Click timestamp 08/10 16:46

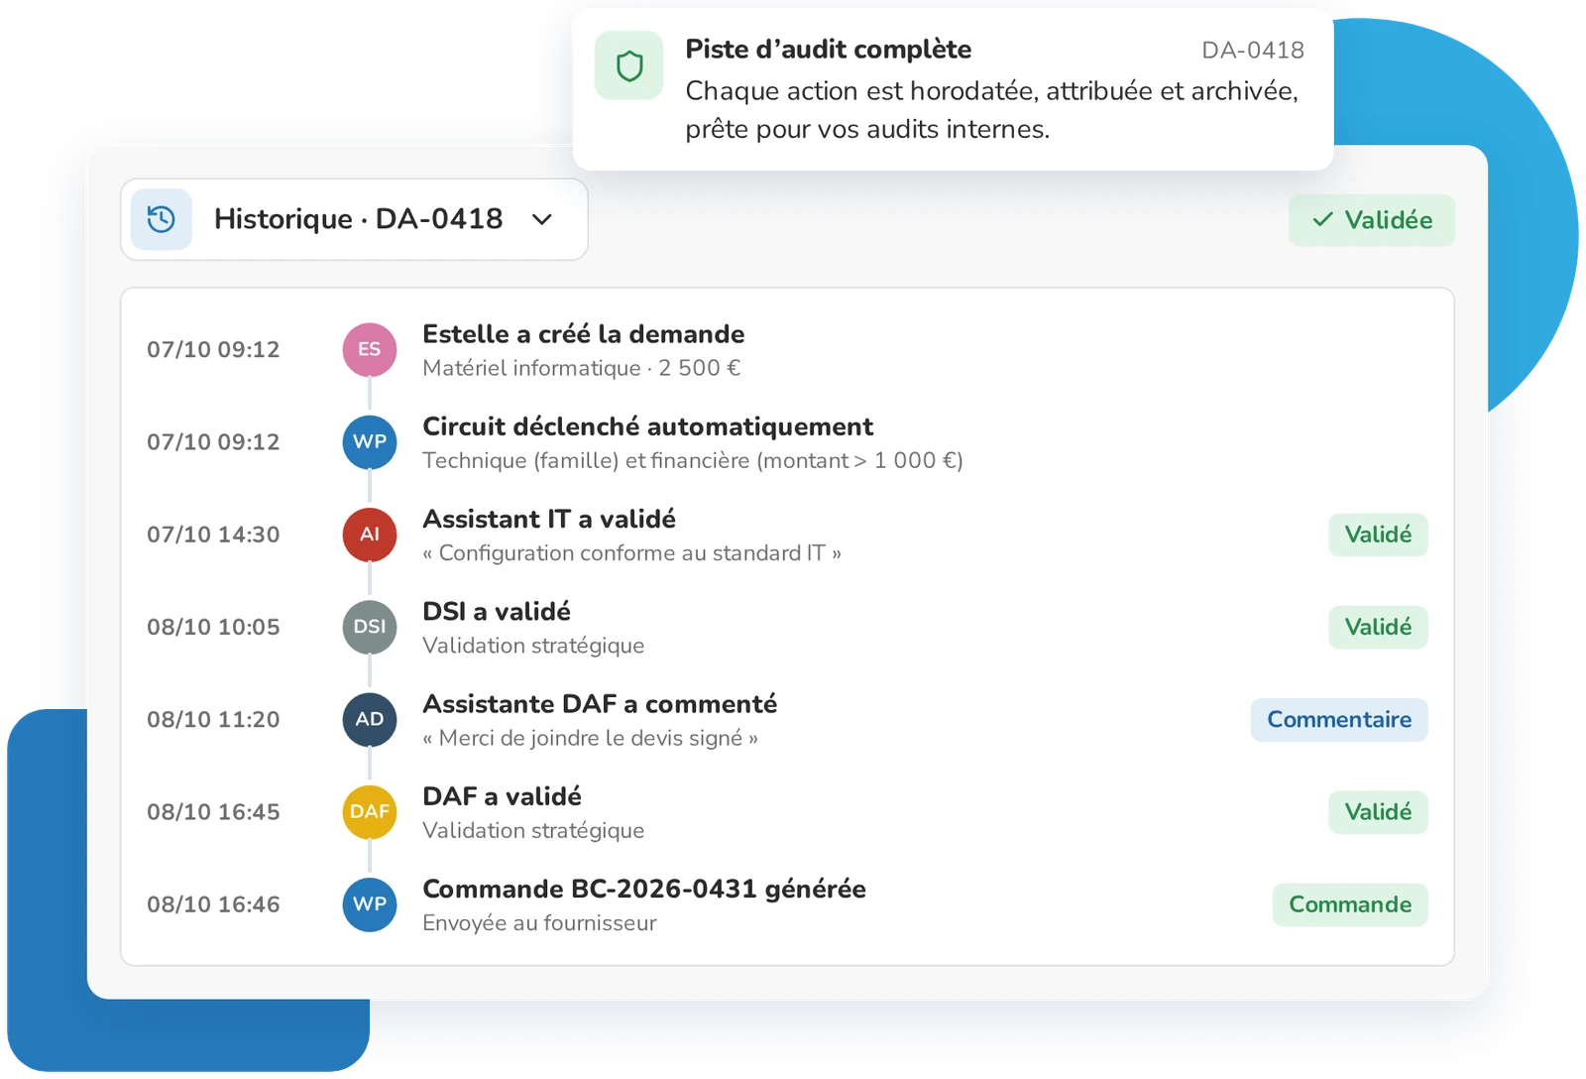pos(213,904)
